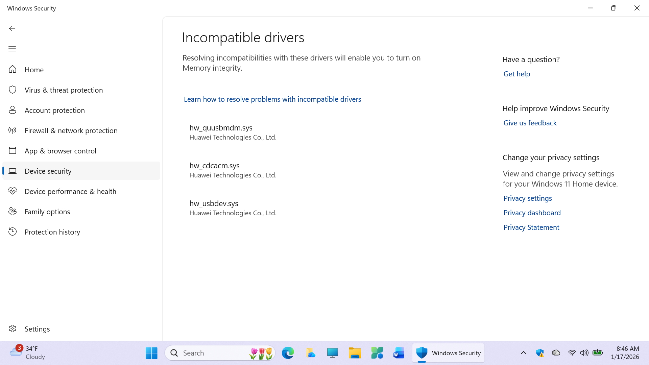The width and height of the screenshot is (649, 365).
Task: Show hidden system tray icons
Action: pos(524,352)
